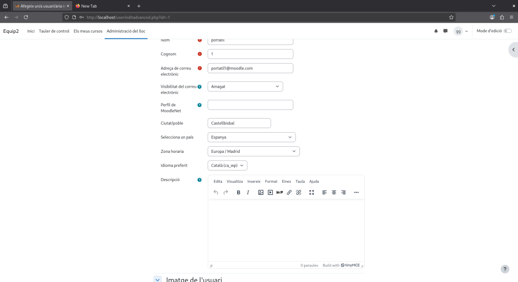The width and height of the screenshot is (518, 282).
Task: Open the Tauler de control link
Action: click(x=54, y=31)
